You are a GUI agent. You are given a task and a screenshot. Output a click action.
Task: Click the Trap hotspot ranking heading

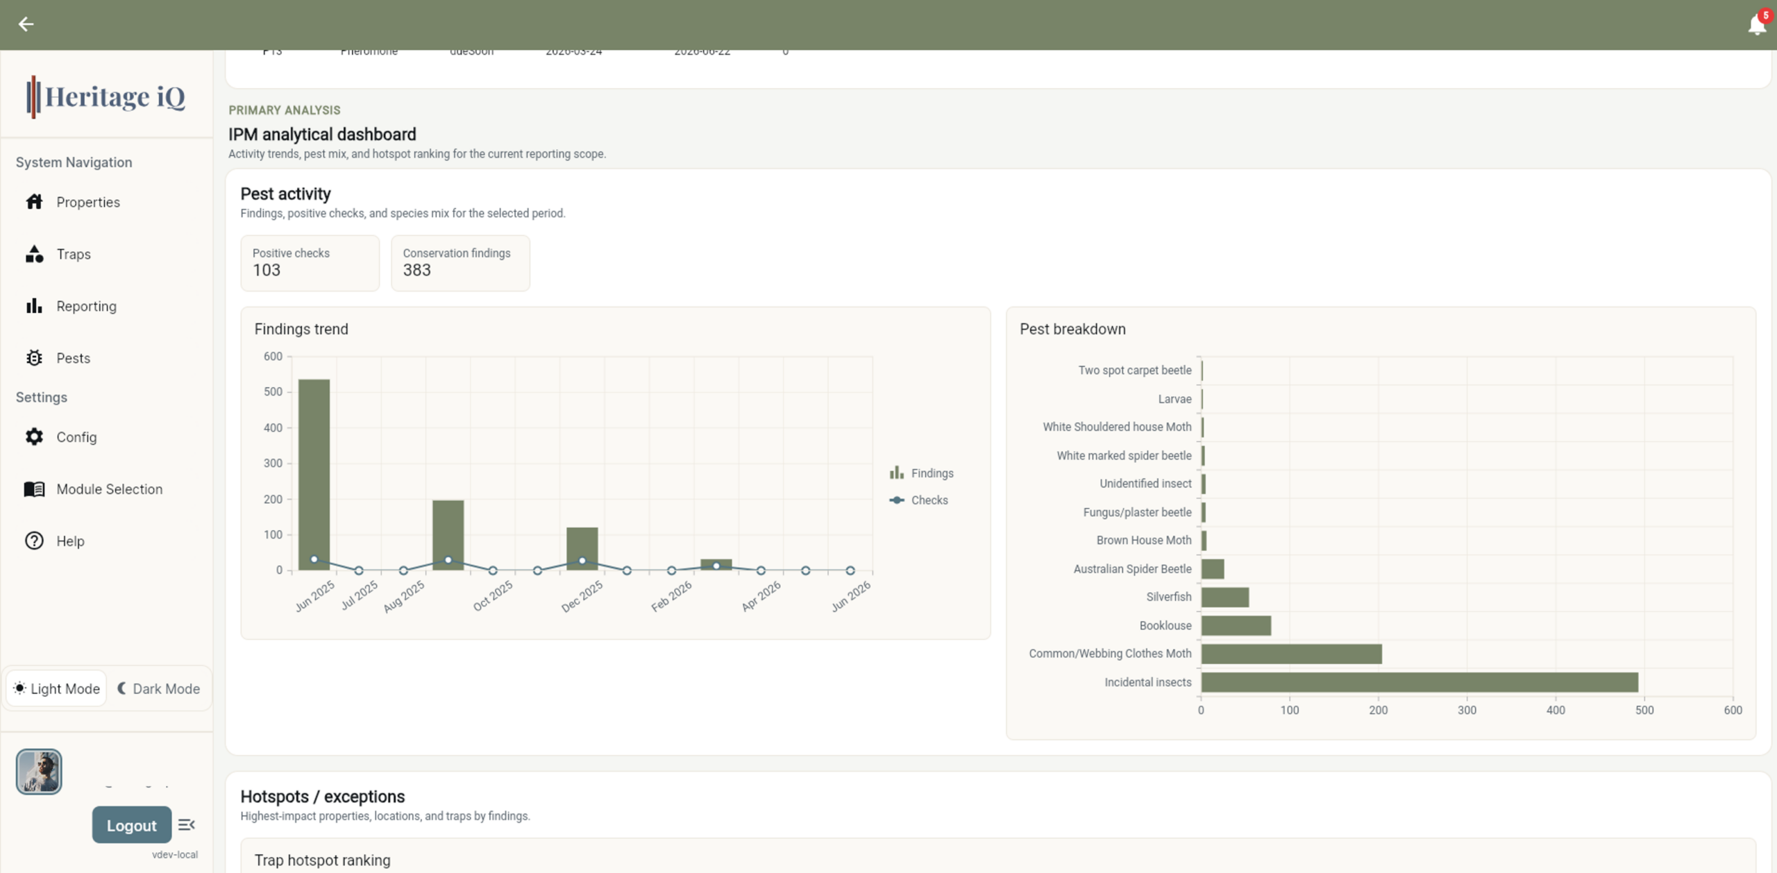point(322,861)
